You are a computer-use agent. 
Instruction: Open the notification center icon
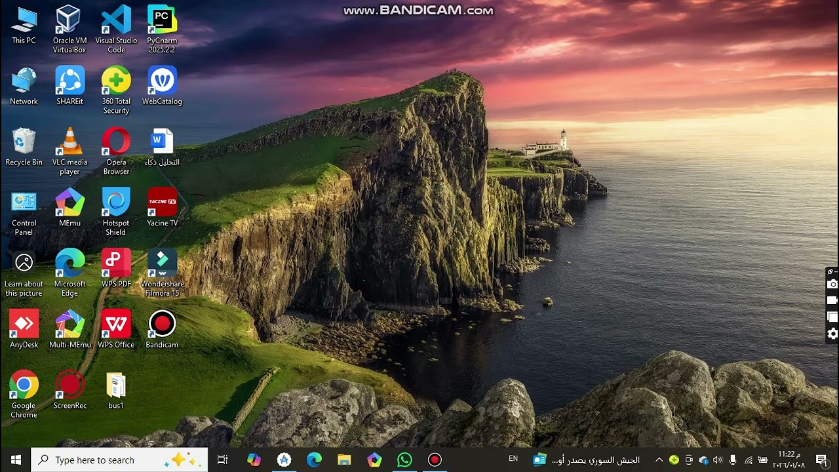point(821,460)
